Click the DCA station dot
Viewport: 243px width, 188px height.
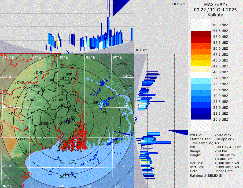tap(124, 86)
